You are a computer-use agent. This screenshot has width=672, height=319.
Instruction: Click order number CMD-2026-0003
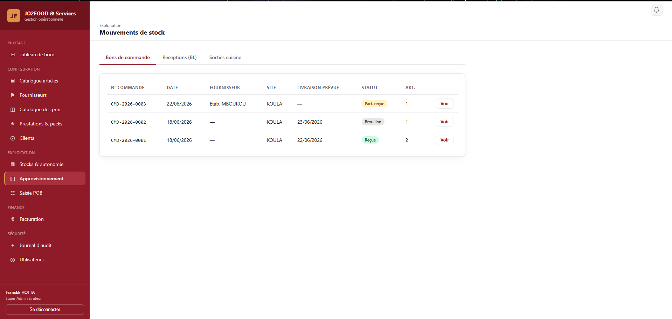coord(129,104)
